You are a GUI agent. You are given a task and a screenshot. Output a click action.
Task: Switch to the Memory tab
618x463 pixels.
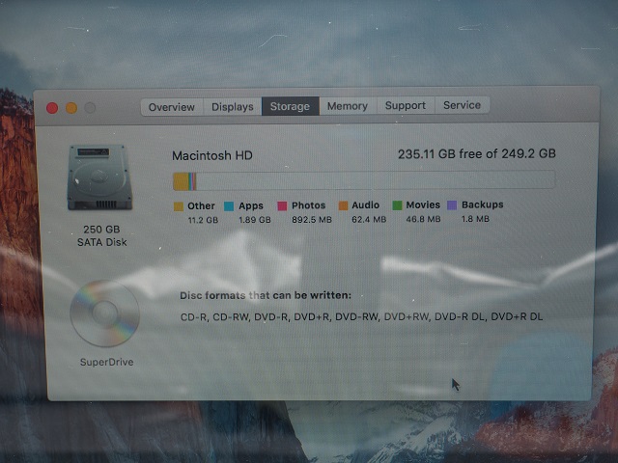coord(348,106)
